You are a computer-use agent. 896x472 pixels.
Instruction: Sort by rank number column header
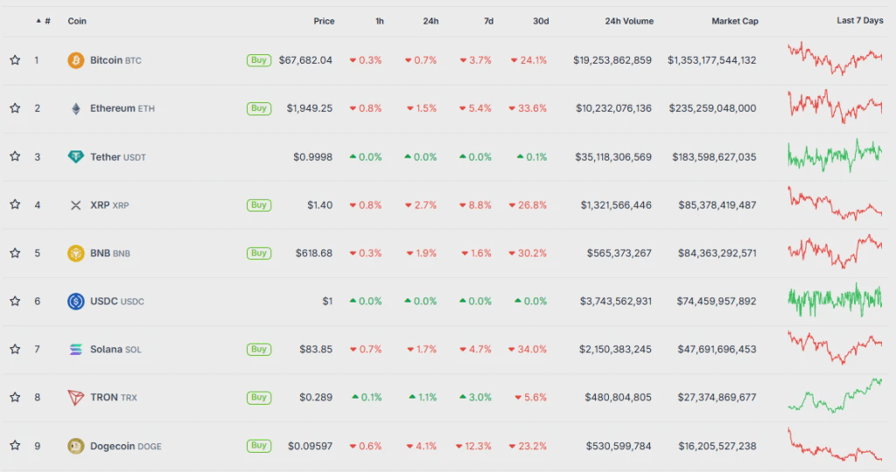pyautogui.click(x=46, y=21)
